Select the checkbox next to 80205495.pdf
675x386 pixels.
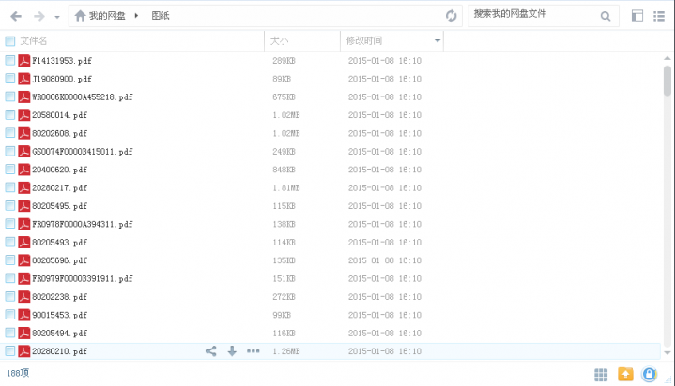[x=10, y=206]
